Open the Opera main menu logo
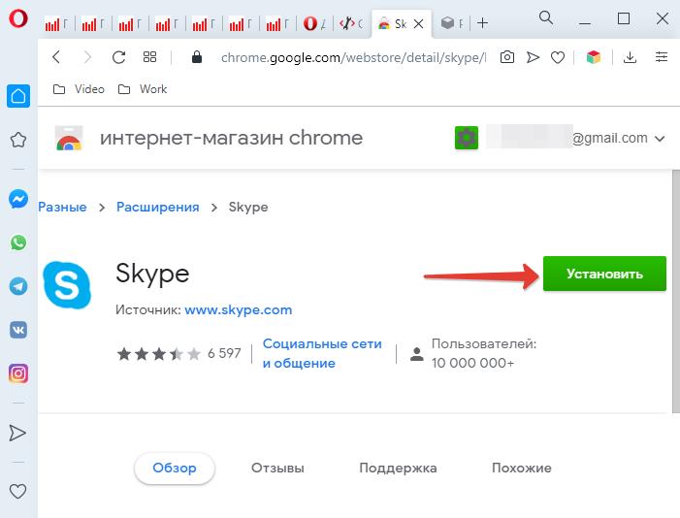Screen dimensions: 680x518 click(18, 19)
